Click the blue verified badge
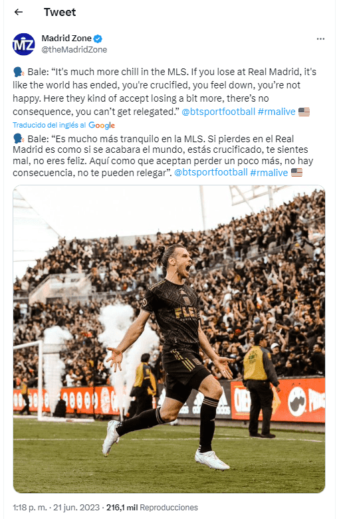 98,39
